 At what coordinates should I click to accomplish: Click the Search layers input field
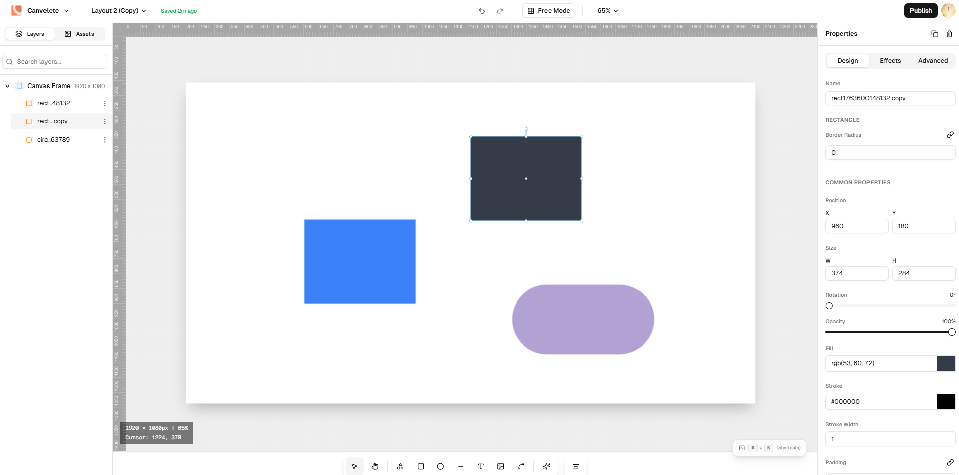[x=55, y=62]
